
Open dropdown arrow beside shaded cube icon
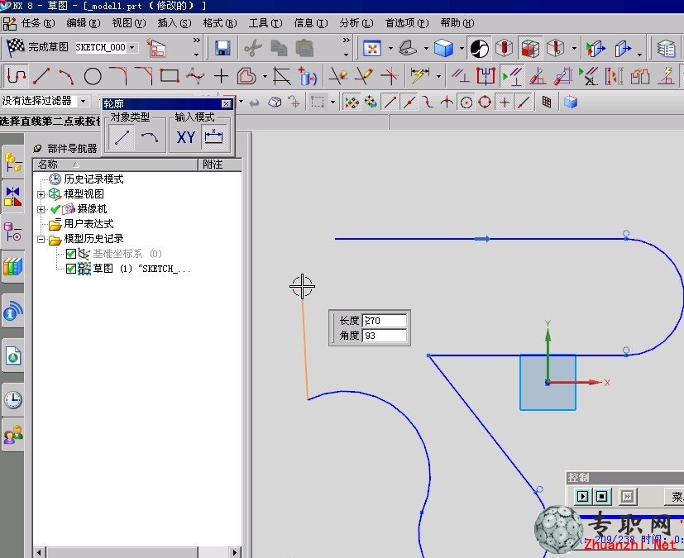[x=462, y=49]
